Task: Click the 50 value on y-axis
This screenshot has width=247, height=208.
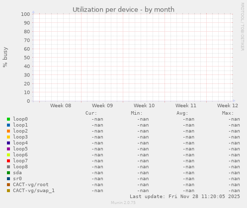Action: click(x=27, y=58)
